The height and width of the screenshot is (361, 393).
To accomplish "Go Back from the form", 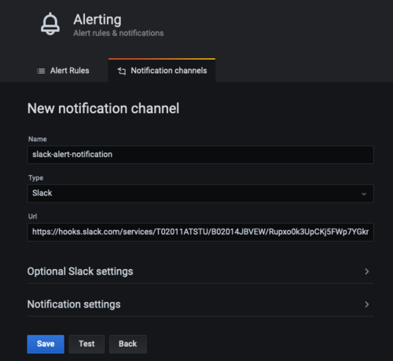I will (128, 344).
